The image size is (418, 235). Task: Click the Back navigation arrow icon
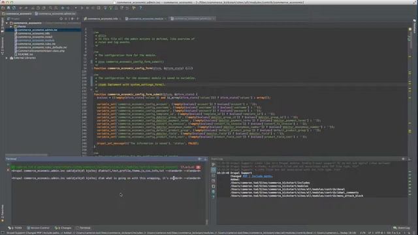coord(63,8)
